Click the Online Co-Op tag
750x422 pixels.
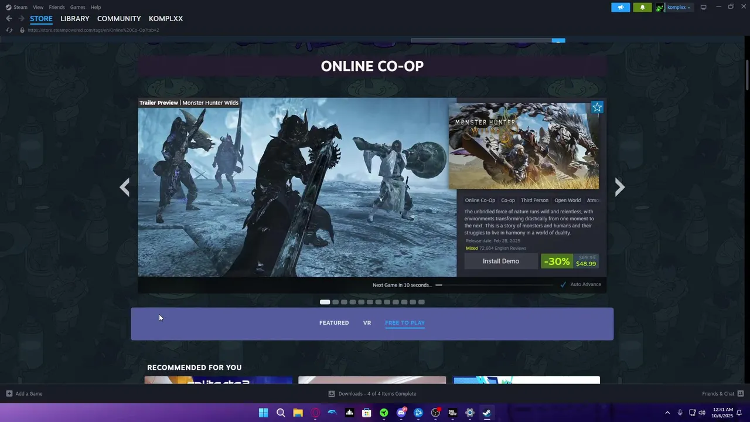pos(480,200)
